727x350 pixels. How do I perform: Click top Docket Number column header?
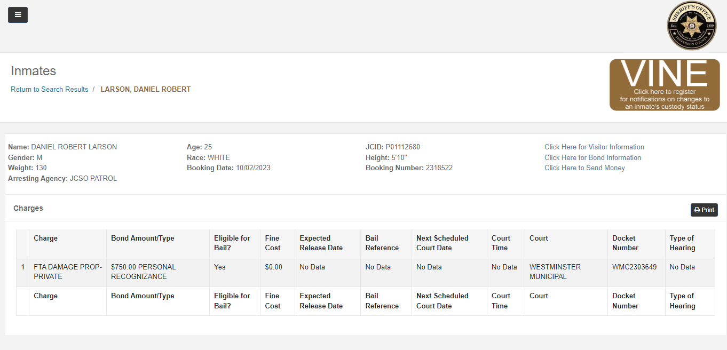click(x=636, y=243)
